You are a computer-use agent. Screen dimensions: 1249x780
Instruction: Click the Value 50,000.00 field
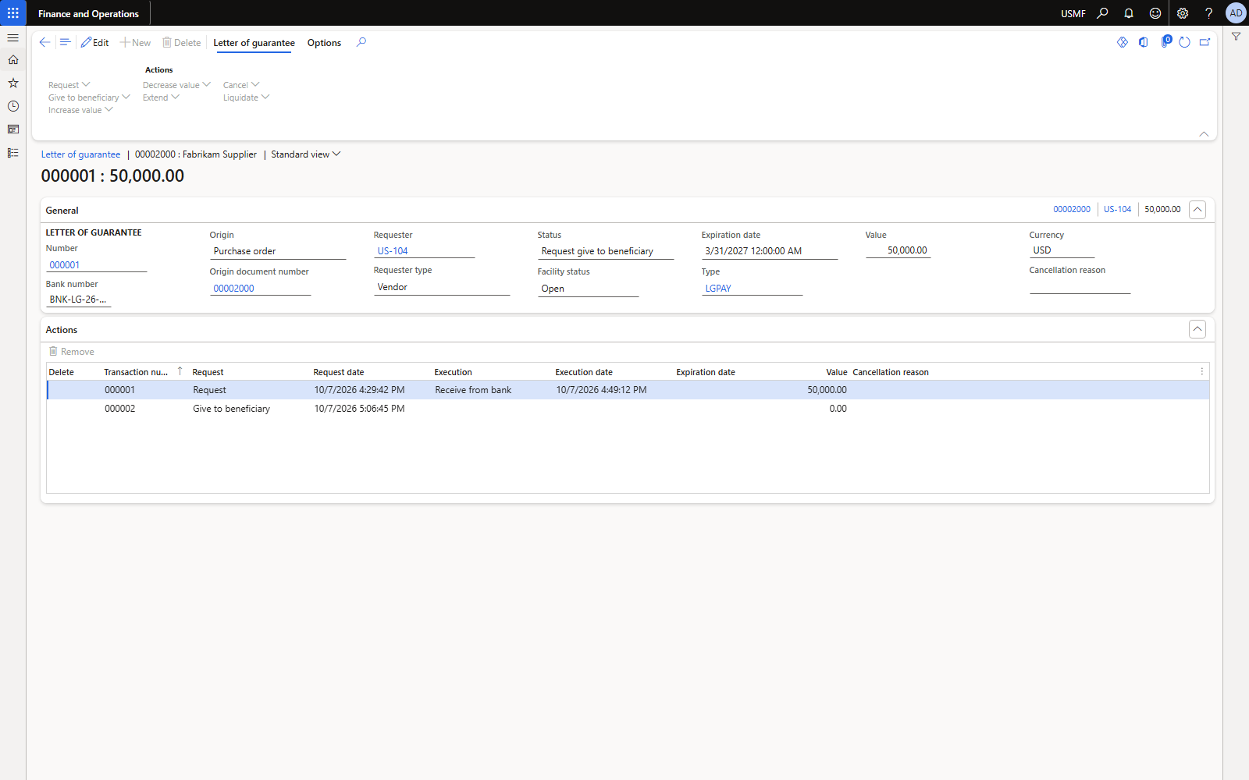(x=898, y=250)
